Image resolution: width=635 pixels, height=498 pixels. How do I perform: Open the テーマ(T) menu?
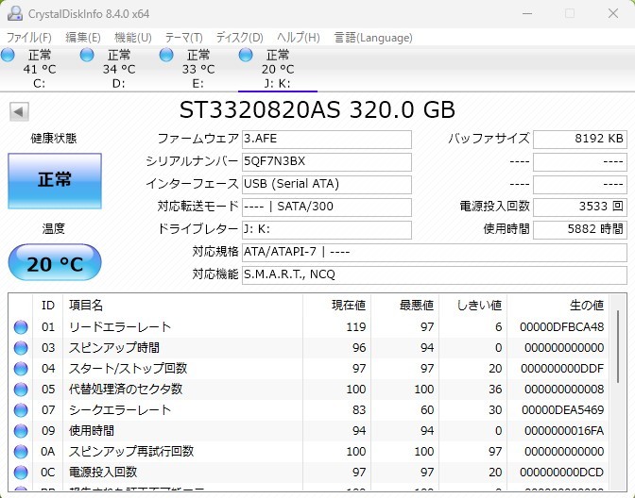(x=183, y=38)
